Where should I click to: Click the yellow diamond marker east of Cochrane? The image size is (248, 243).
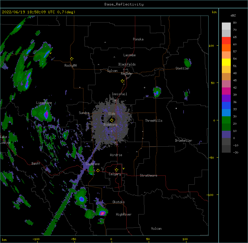click(98, 170)
